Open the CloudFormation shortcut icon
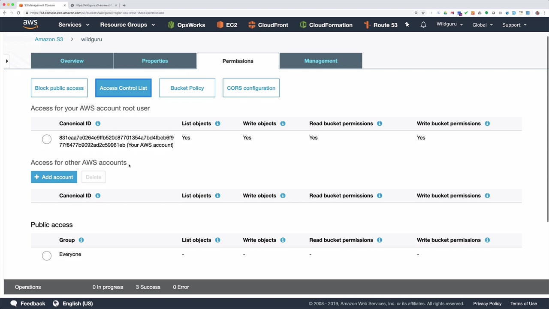Screen dimensions: 549x309 point(303,25)
